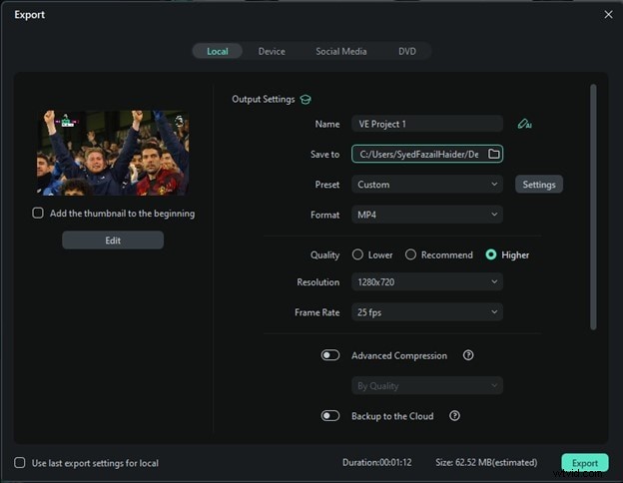Open the Format MP4 dropdown
The height and width of the screenshot is (483, 623).
(x=427, y=215)
